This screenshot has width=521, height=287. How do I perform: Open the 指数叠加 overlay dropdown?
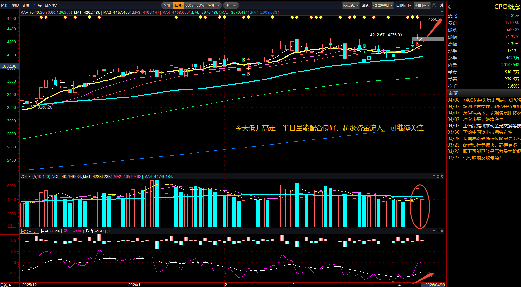coord(383,5)
